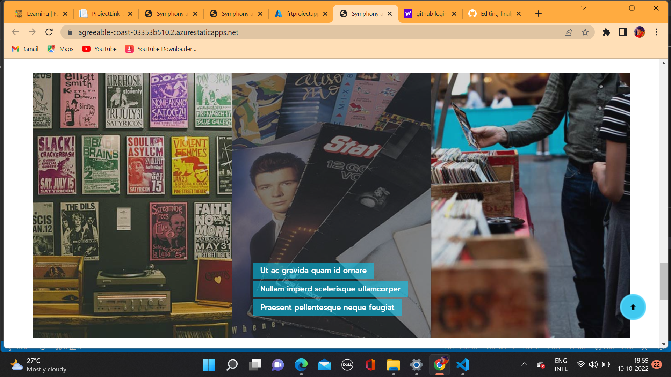The height and width of the screenshot is (377, 671).
Task: Open the concert posters wall image
Action: pos(132,205)
